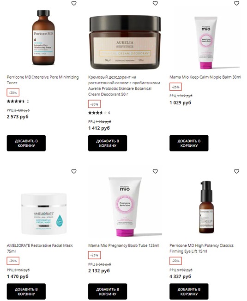Screen dimensions: 247x301
Task: View the Aurelia deodorant jar image
Action: coord(125,43)
